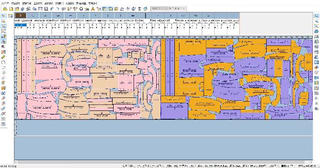The image size is (320, 168).
Task: Expand the black arrow in the first piece cell
Action: tap(16, 27)
